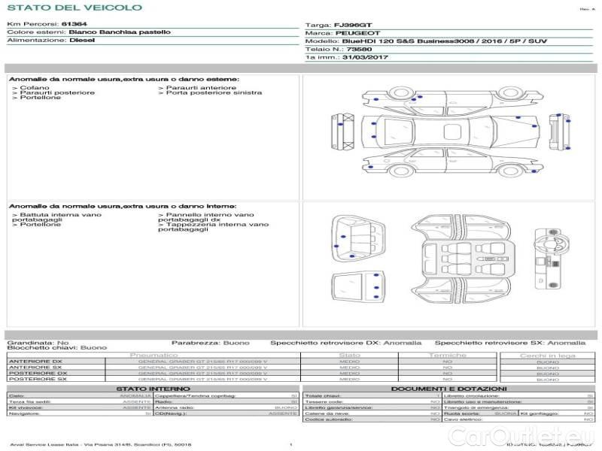Click the lower side-profile car diagram

coord(453,162)
